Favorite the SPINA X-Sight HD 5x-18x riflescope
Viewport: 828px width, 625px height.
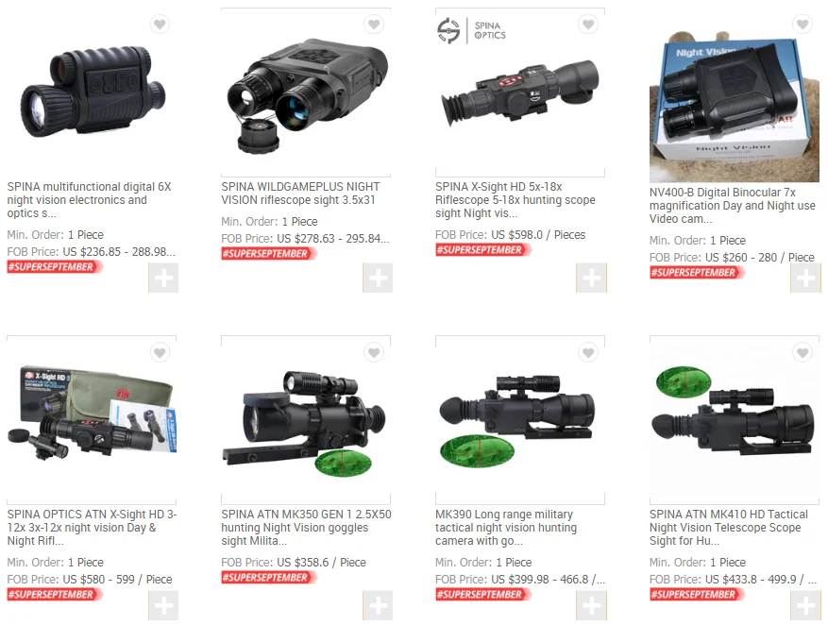588,25
